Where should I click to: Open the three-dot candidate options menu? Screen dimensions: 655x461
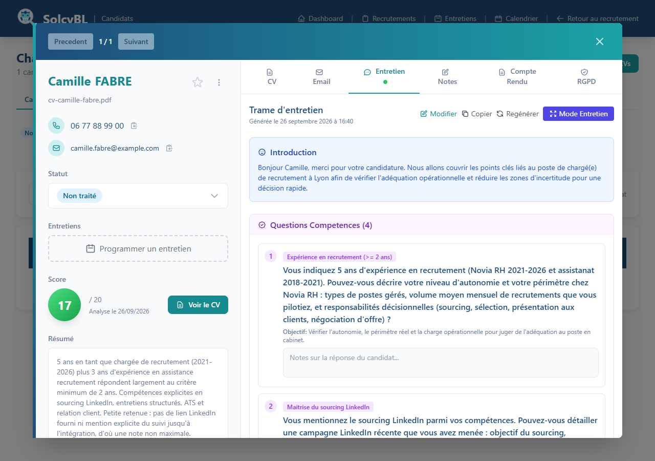(219, 82)
